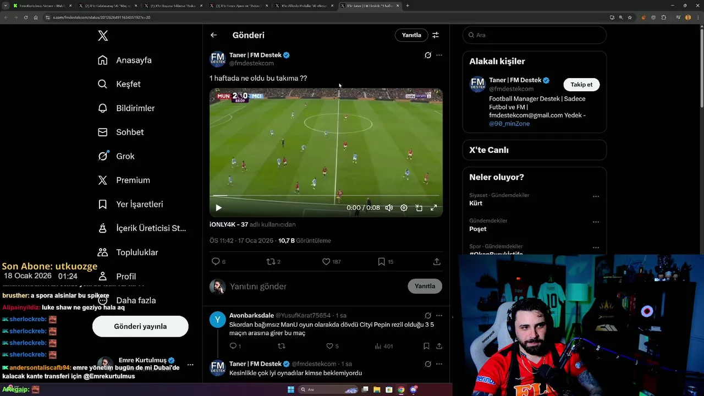Open Windows Start menu

click(291, 389)
